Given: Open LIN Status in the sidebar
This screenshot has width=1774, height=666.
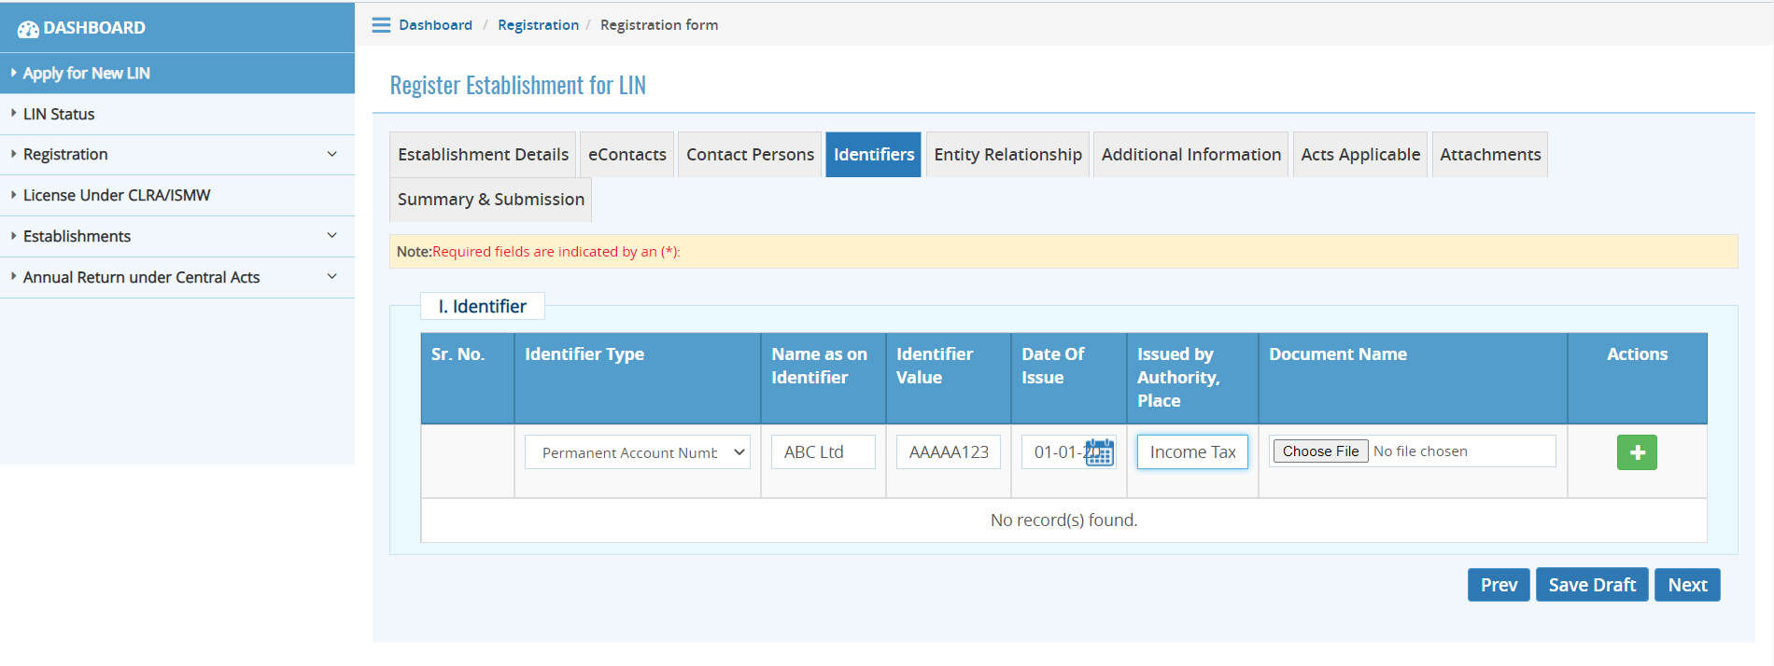Looking at the screenshot, I should click(x=59, y=114).
